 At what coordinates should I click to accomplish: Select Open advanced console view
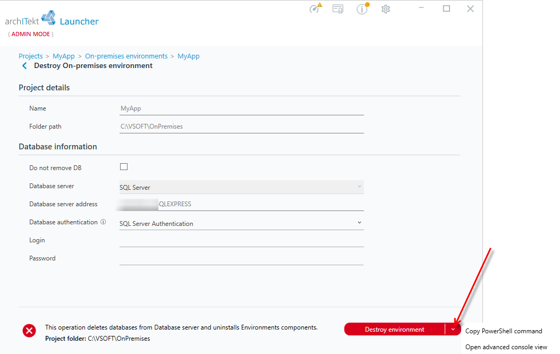(x=506, y=347)
